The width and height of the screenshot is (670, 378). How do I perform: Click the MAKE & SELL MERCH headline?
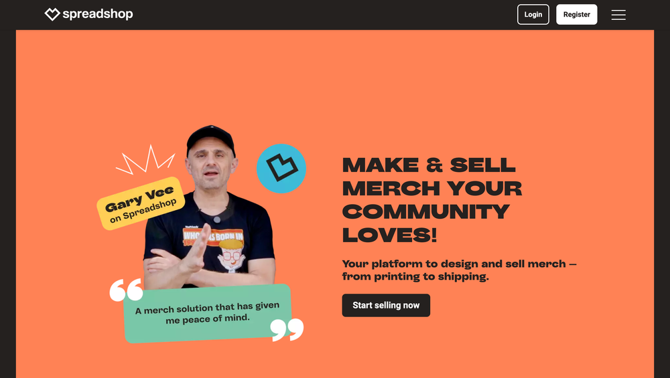click(x=432, y=200)
